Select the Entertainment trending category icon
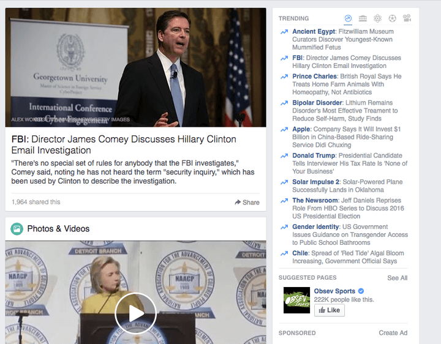Screen dimensions: 441x344 point(407,18)
